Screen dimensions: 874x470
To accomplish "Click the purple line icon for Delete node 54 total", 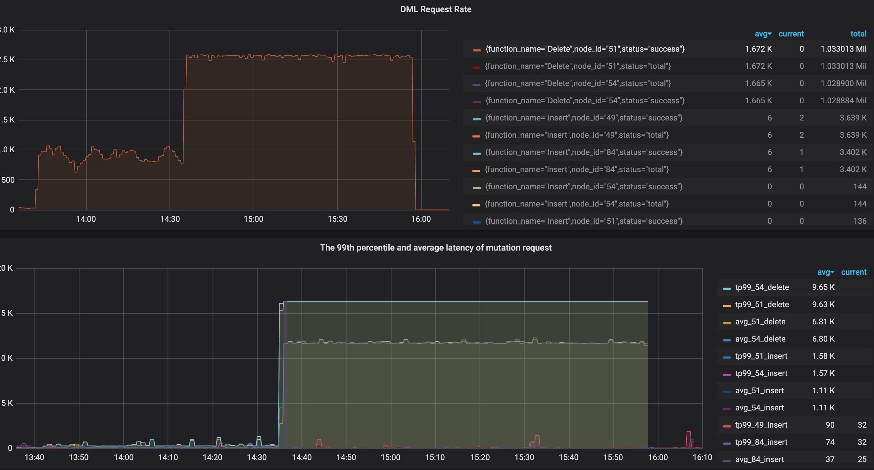I will pos(476,83).
